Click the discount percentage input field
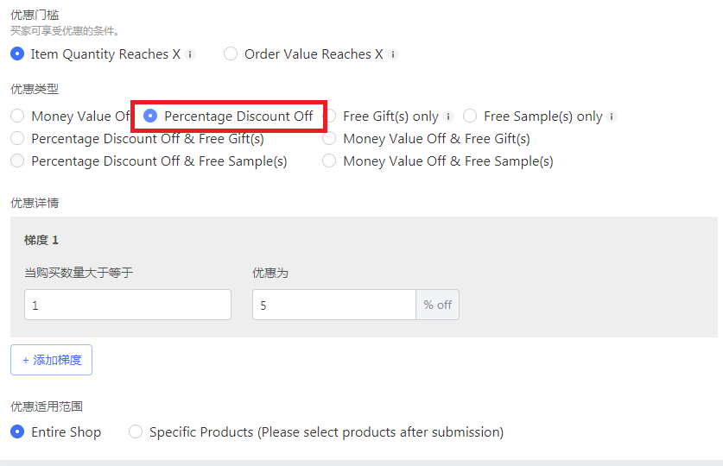Image resolution: width=723 pixels, height=466 pixels. coord(334,305)
